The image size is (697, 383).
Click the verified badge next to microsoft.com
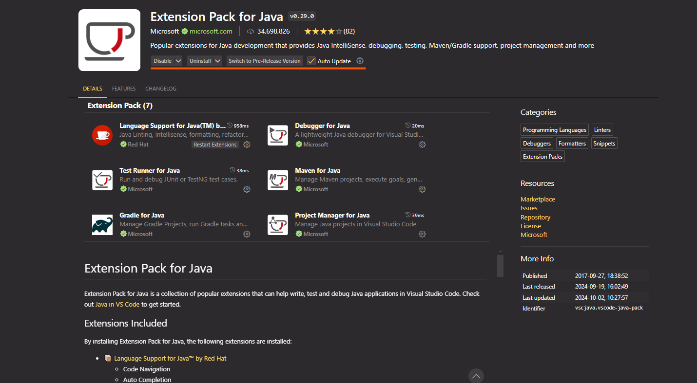click(x=185, y=32)
